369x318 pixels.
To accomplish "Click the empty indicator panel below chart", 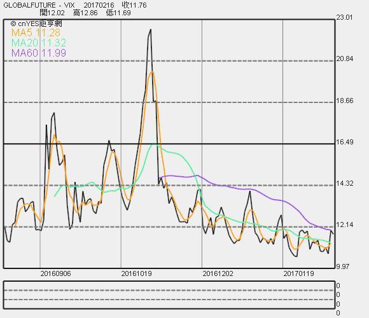I will (169, 294).
